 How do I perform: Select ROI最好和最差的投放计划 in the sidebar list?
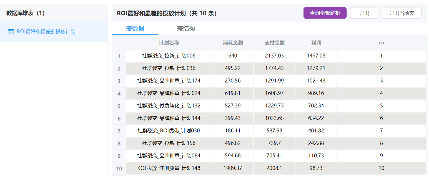[x=46, y=32]
